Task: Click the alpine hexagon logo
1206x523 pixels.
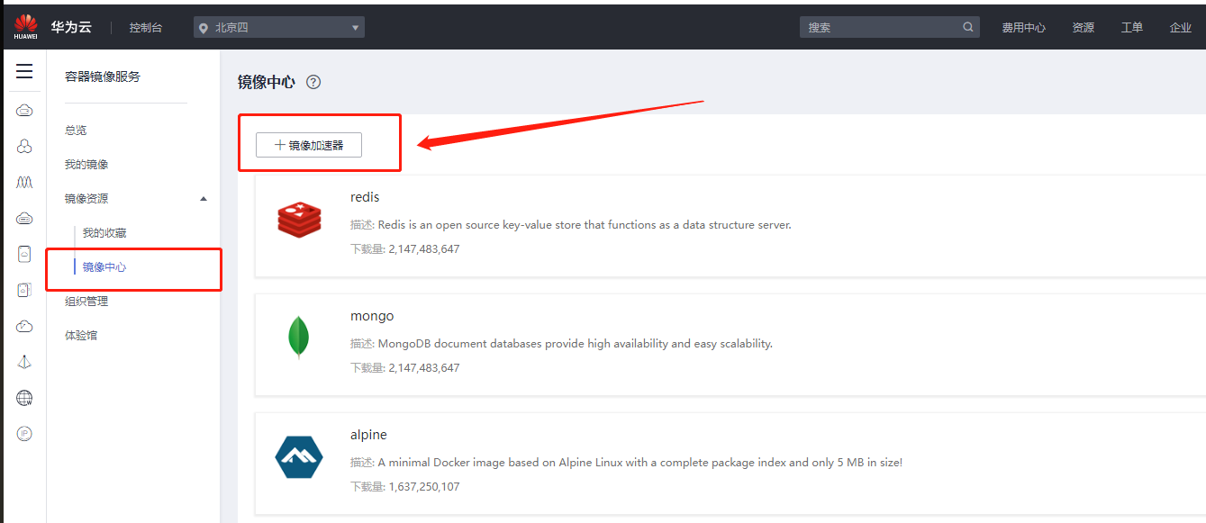Action: (x=299, y=457)
